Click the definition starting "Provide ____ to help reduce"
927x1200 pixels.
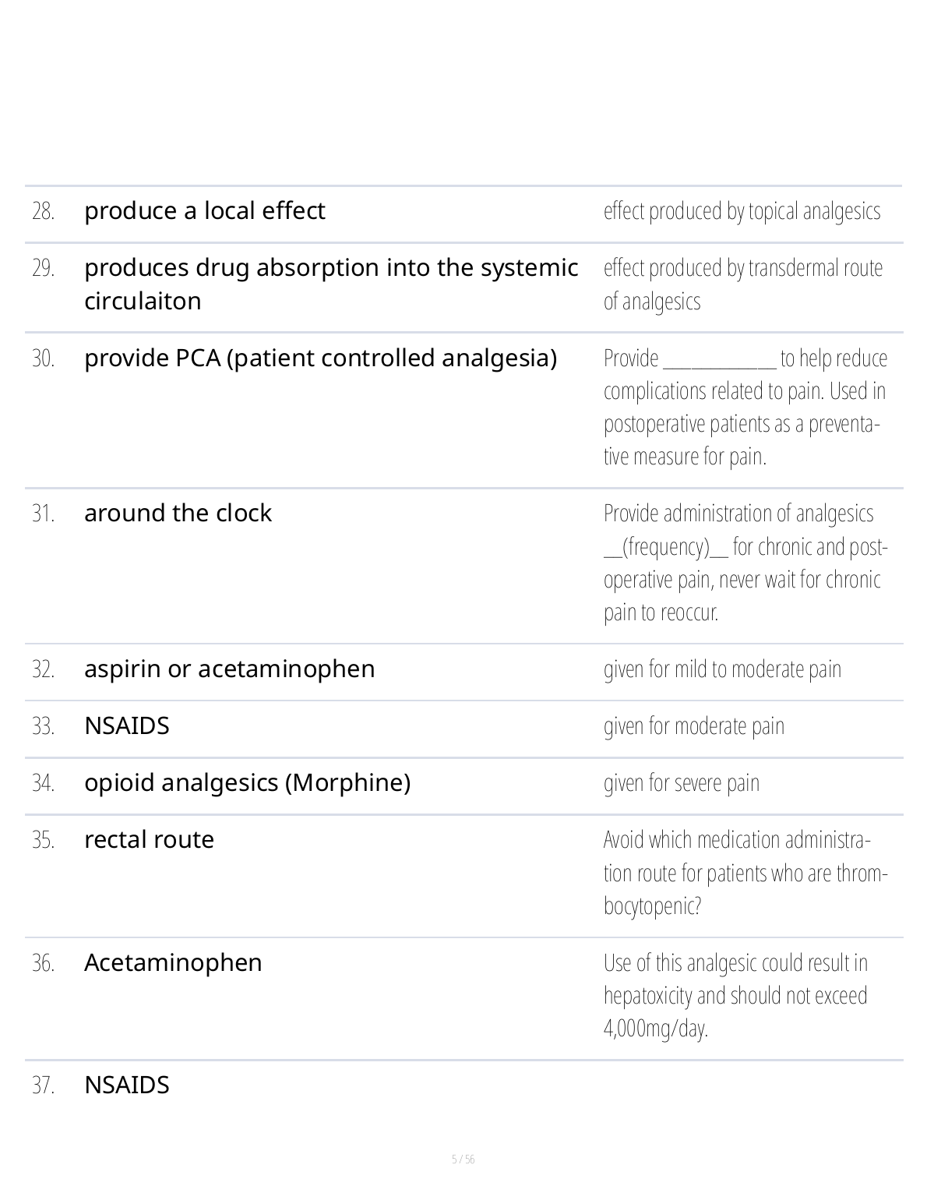pos(745,407)
